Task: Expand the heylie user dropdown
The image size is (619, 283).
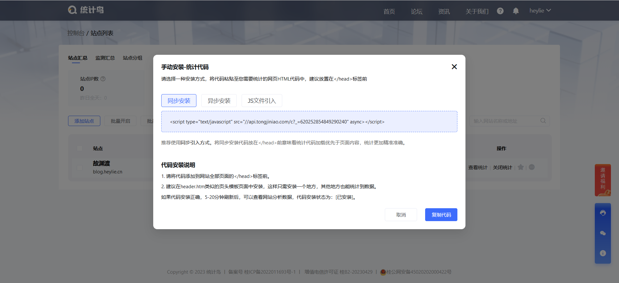Action: pyautogui.click(x=540, y=11)
